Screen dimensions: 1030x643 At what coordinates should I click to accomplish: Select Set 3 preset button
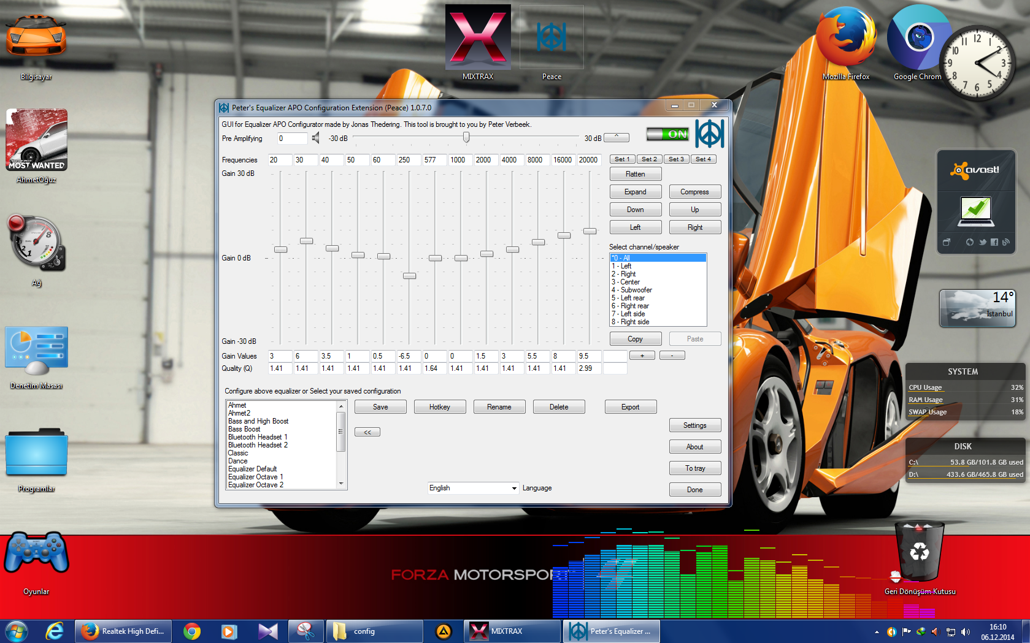pyautogui.click(x=676, y=159)
